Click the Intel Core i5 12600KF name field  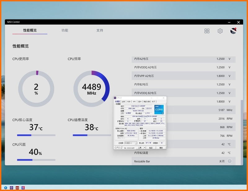(x=138, y=106)
